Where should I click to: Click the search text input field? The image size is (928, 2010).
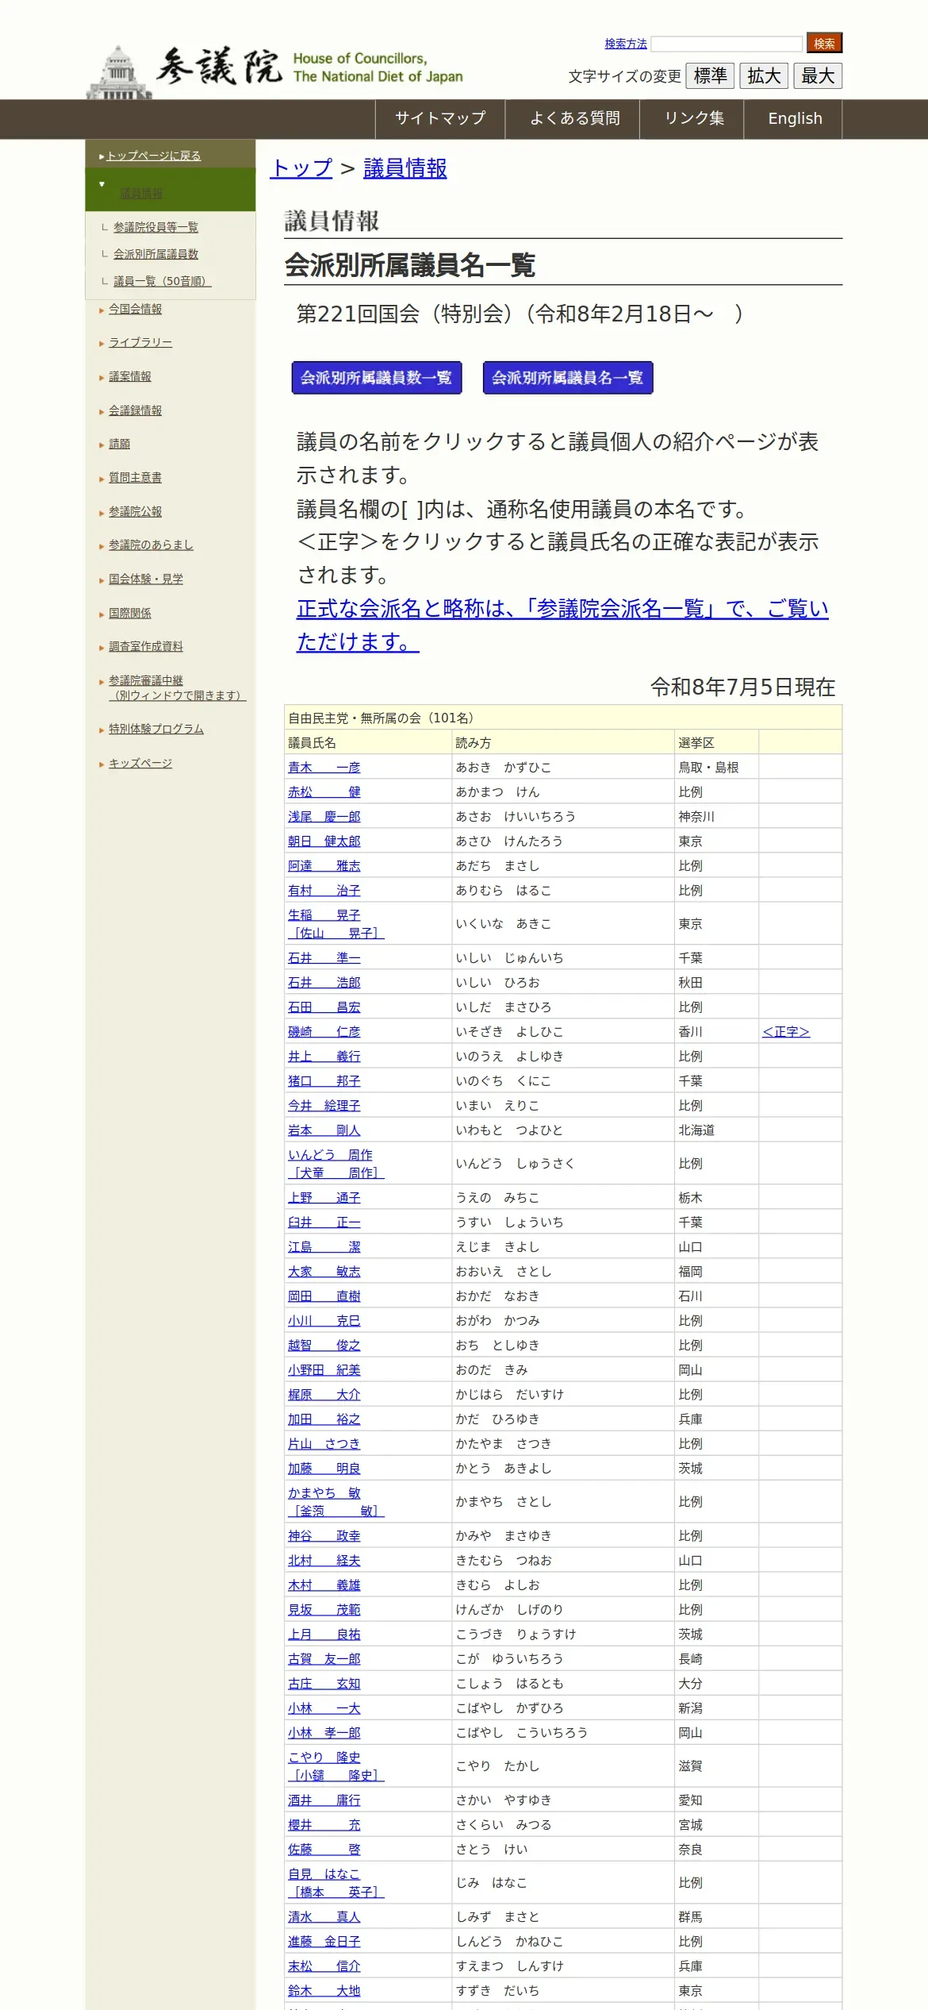click(x=727, y=44)
